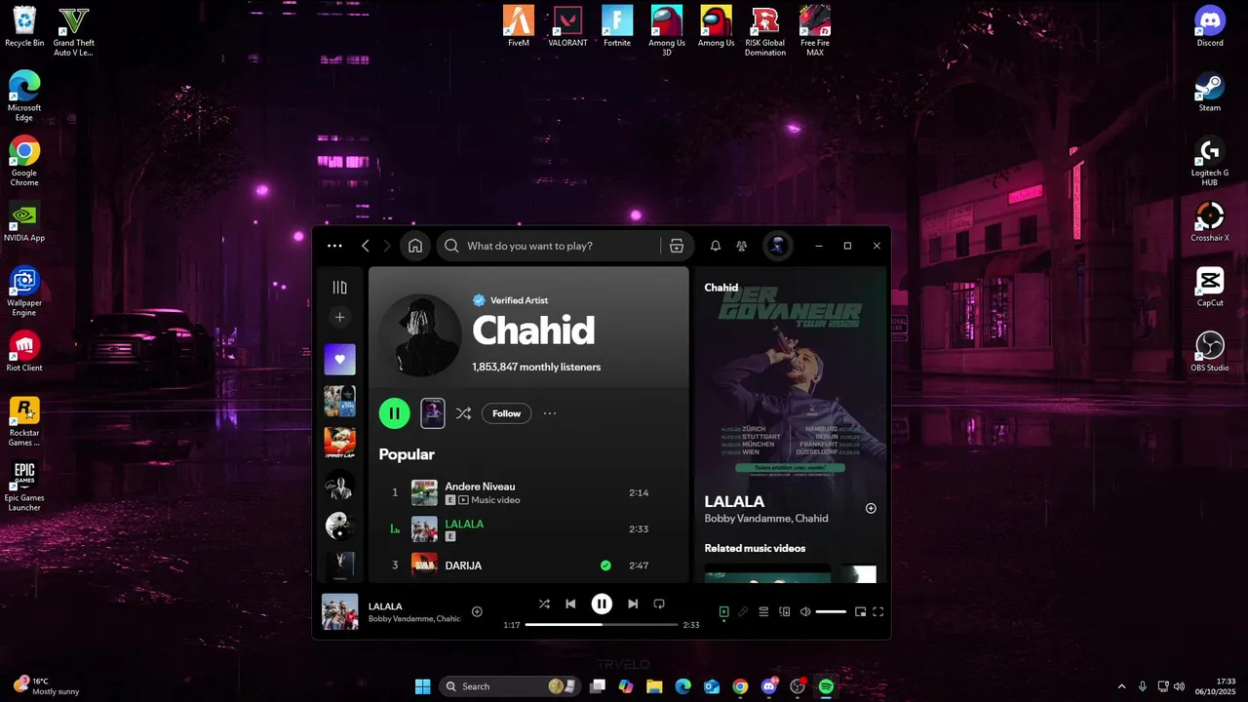The height and width of the screenshot is (702, 1248).
Task: Toggle shuffle in the player bar
Action: (x=544, y=604)
